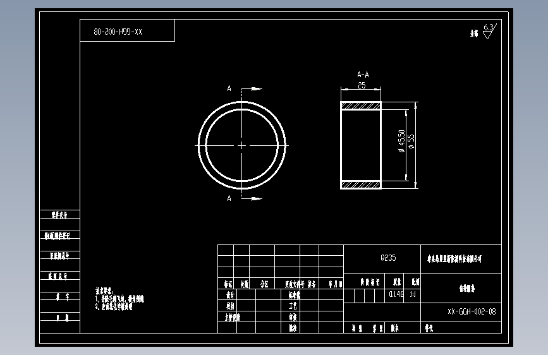548x355 pixels.
Task: Select the lower section cutting arrow
Action: pyautogui.click(x=252, y=199)
